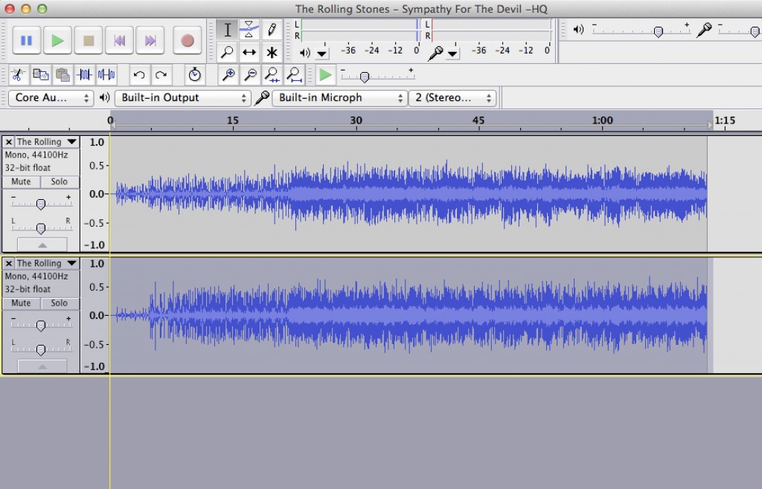The image size is (762, 489).
Task: Adjust the second track's pan slider
Action: tap(41, 349)
